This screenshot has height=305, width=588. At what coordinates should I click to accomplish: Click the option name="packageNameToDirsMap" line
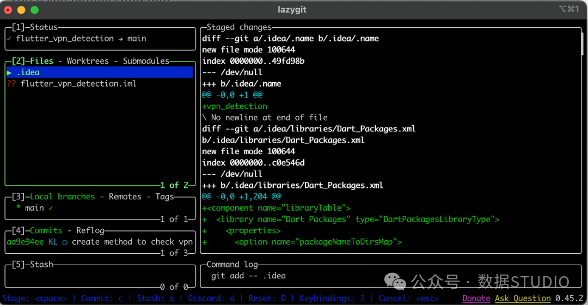tap(302, 242)
